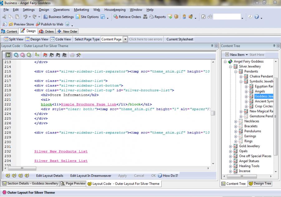Click the binoculars search icon

pos(145,17)
